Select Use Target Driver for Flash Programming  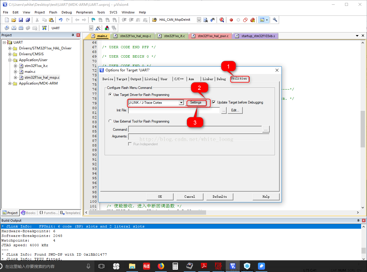pyautogui.click(x=110, y=94)
